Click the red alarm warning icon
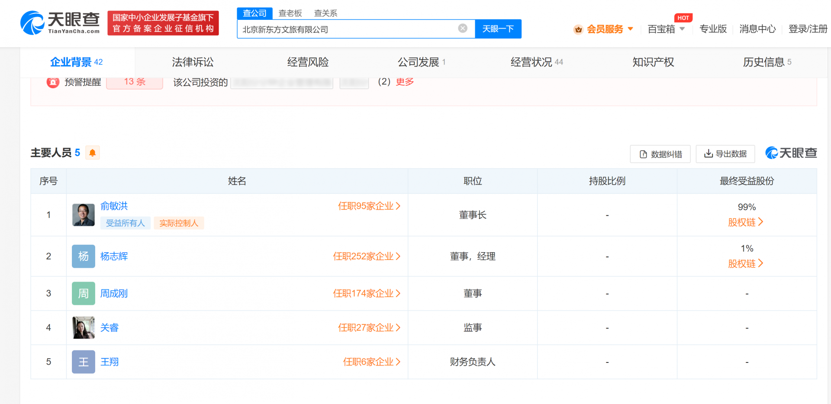Image resolution: width=831 pixels, height=404 pixels. (x=53, y=82)
